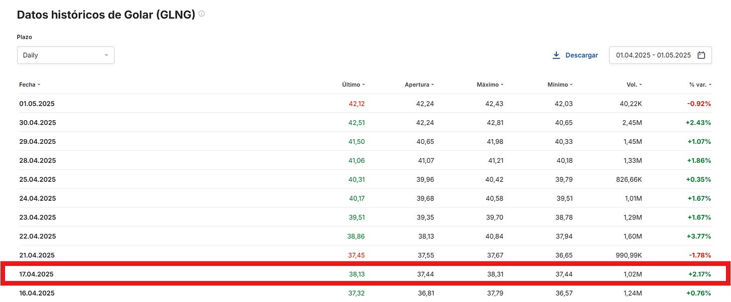
Task: Select the 29.04.2025 date cell
Action: pos(38,142)
